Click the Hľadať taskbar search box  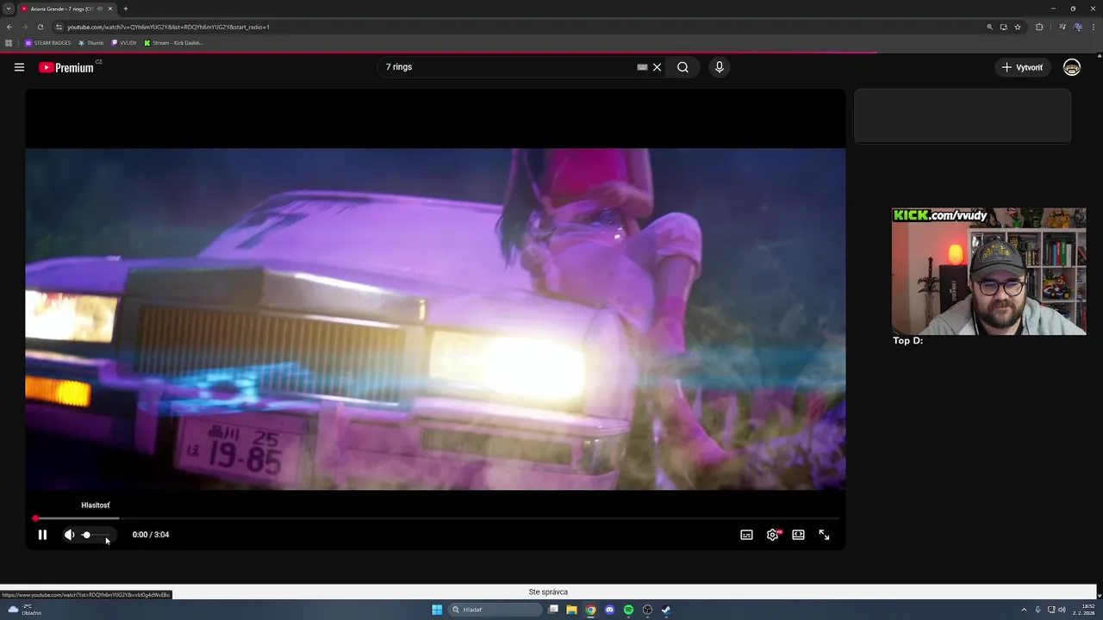pyautogui.click(x=495, y=610)
